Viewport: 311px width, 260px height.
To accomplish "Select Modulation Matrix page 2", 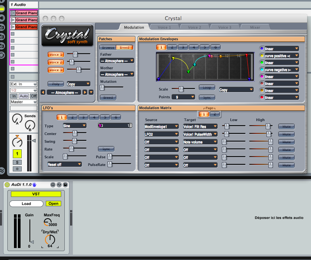I will [214, 114].
